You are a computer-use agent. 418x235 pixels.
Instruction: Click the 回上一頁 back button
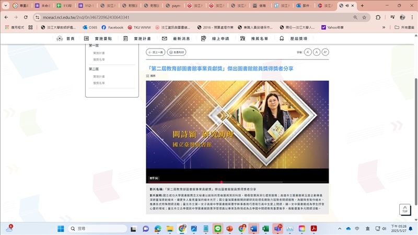pos(156,52)
